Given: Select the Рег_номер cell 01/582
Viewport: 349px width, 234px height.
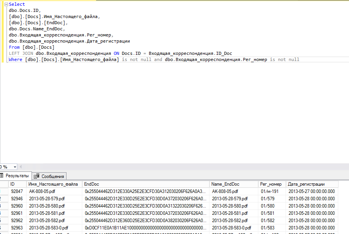Looking at the screenshot, I should pos(272,221).
